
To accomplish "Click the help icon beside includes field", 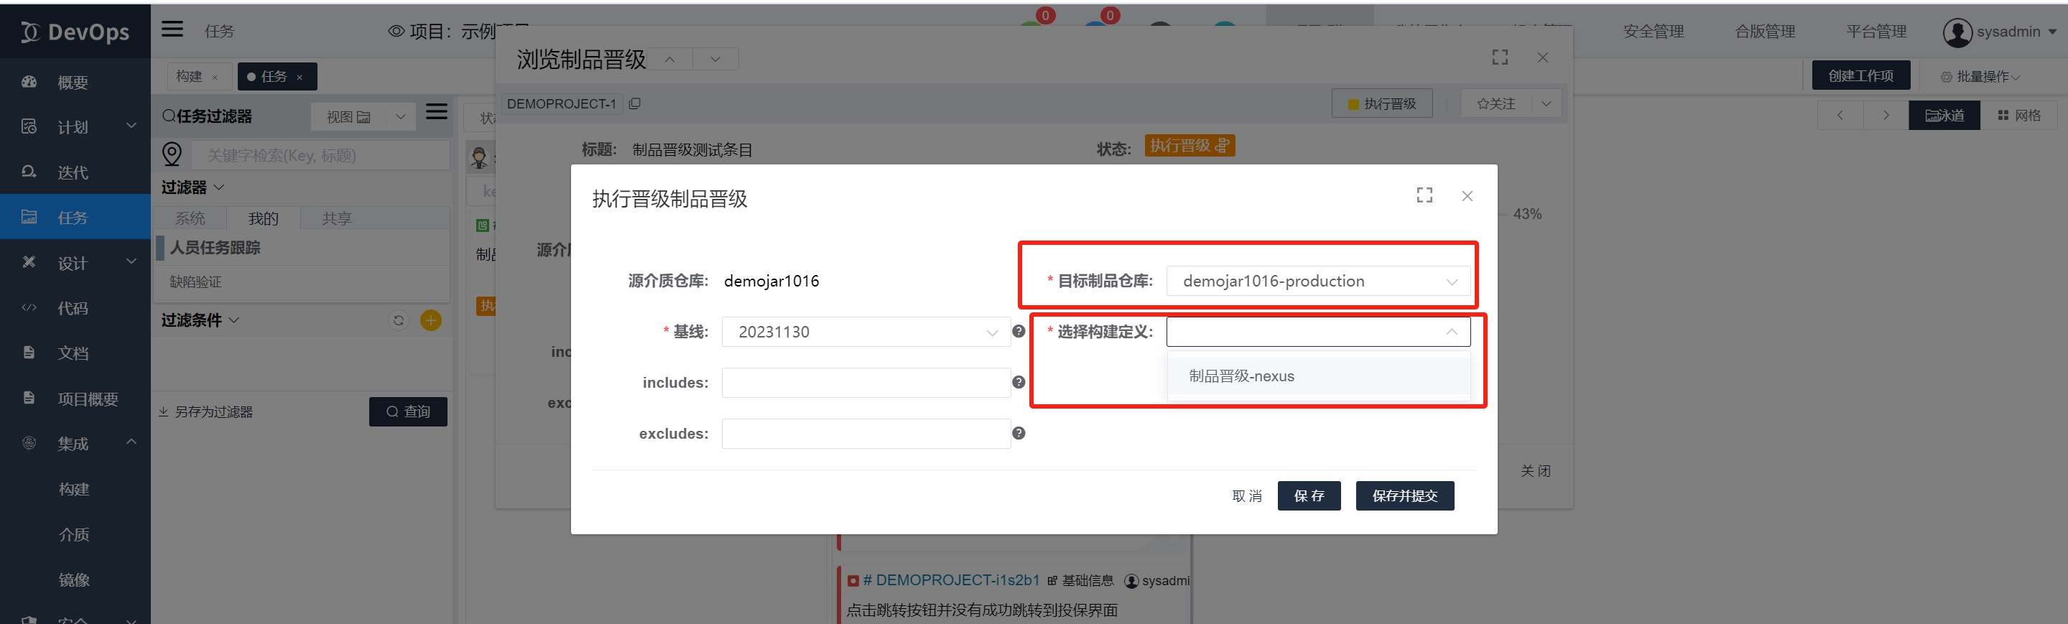I will pos(1019,383).
